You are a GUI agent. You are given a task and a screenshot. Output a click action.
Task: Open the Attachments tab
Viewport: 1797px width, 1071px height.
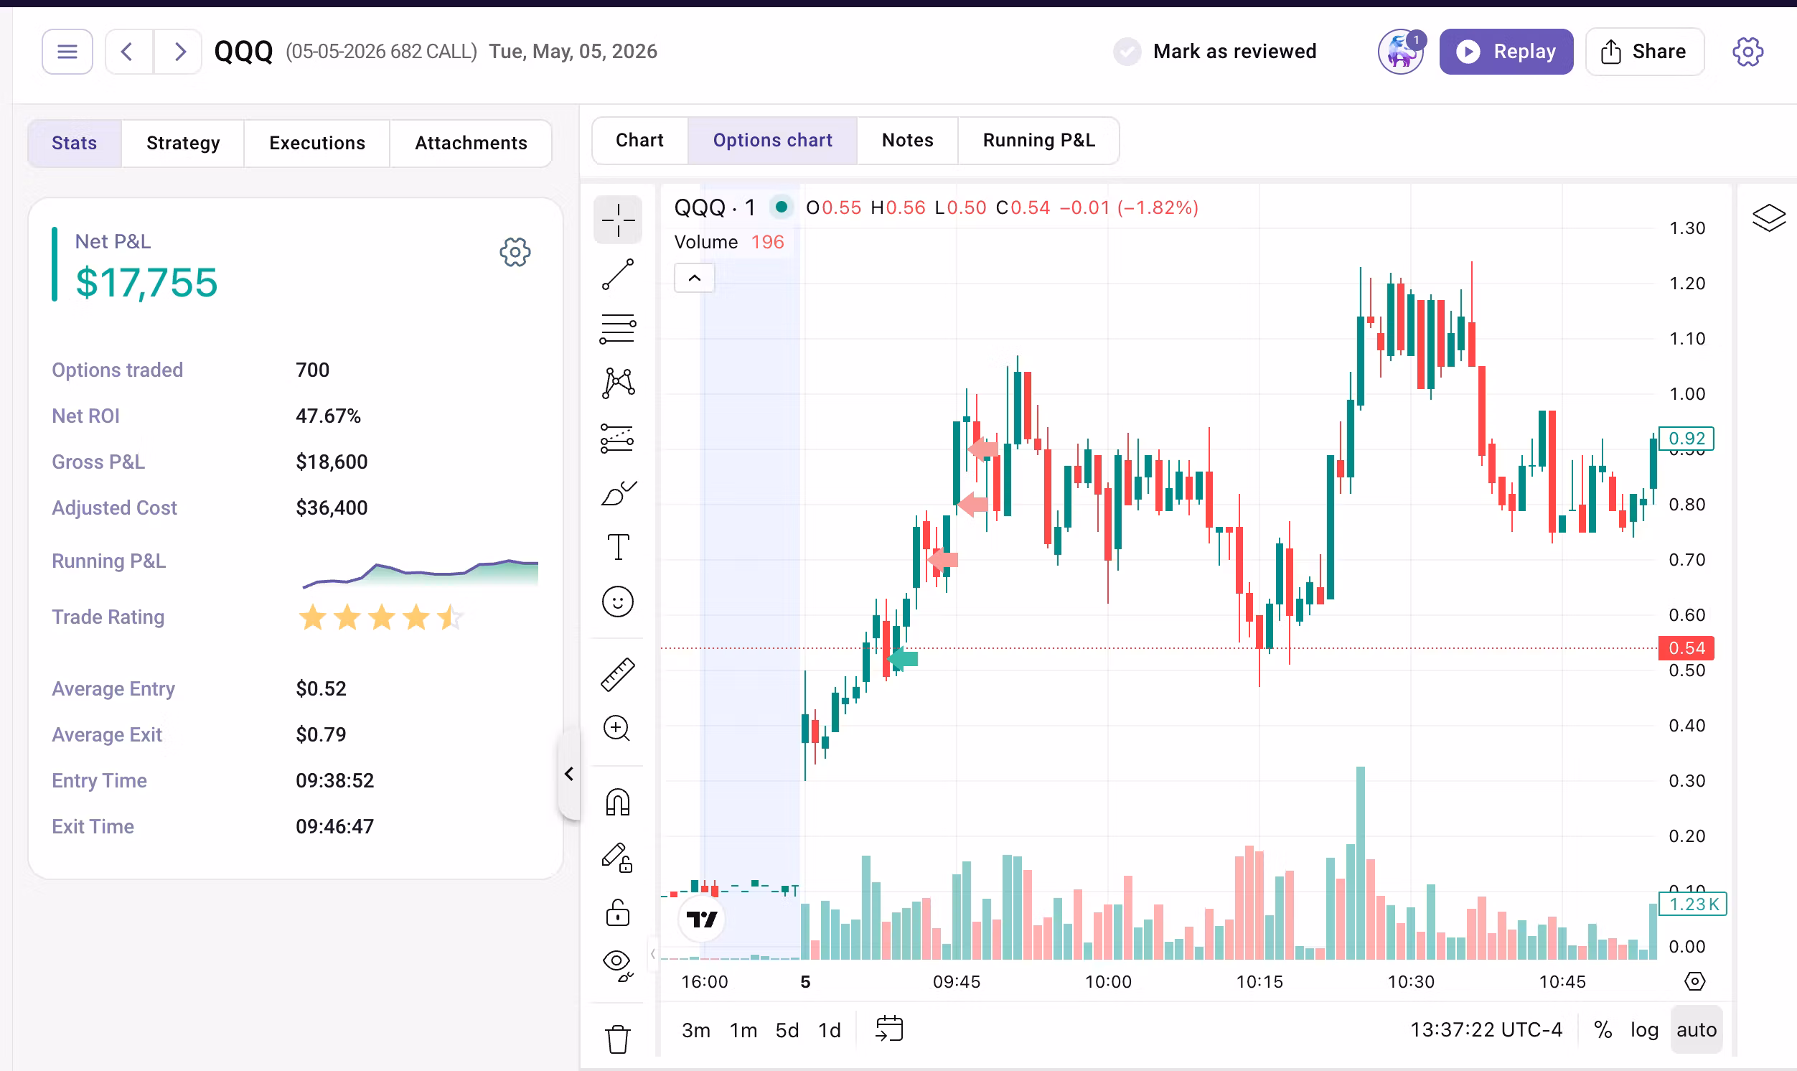click(471, 143)
